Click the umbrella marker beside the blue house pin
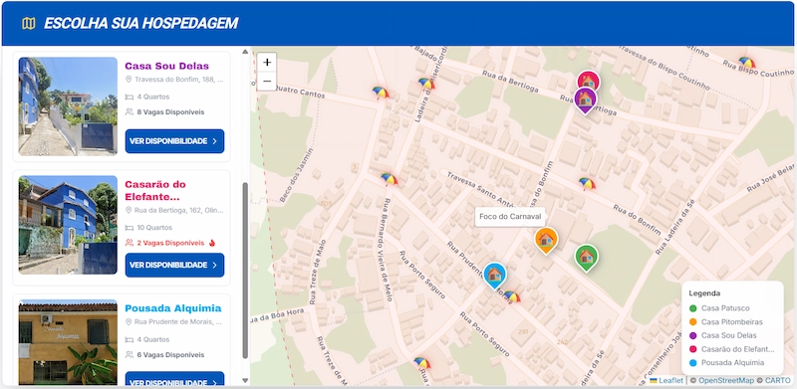The width and height of the screenshot is (797, 389). click(512, 296)
